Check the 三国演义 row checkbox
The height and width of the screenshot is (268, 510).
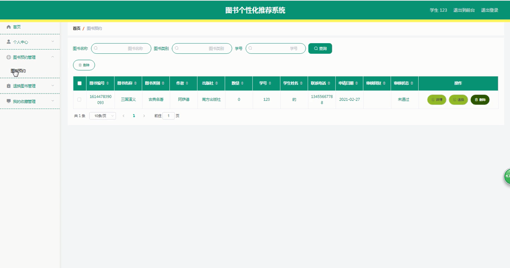coord(79,100)
